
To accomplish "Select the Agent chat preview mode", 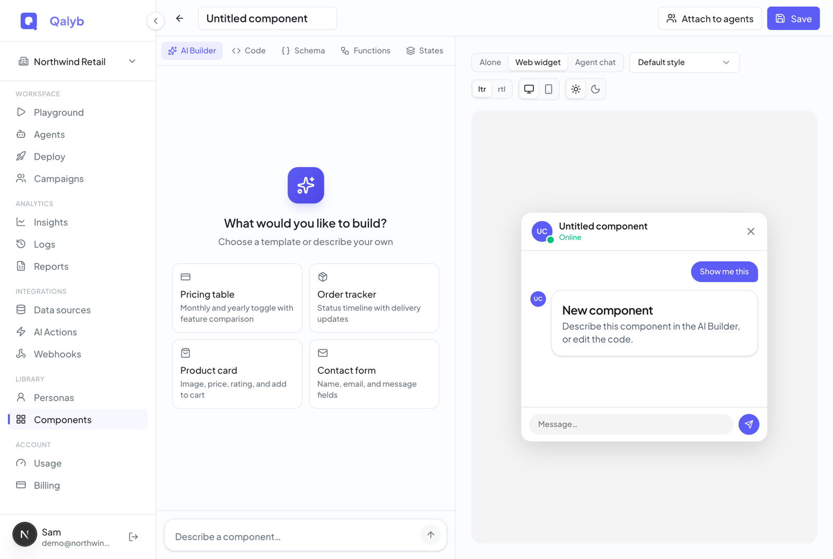I will (595, 62).
